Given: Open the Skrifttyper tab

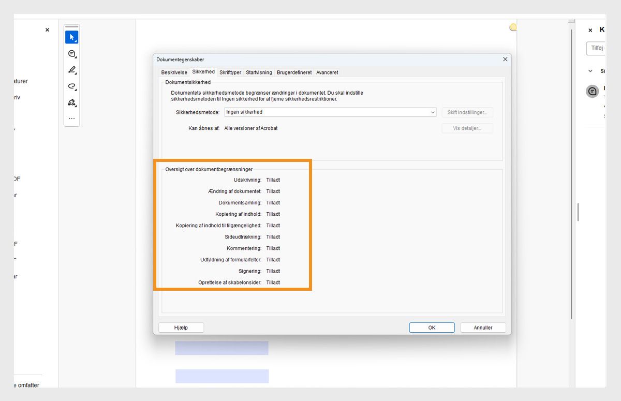Looking at the screenshot, I should pyautogui.click(x=230, y=72).
